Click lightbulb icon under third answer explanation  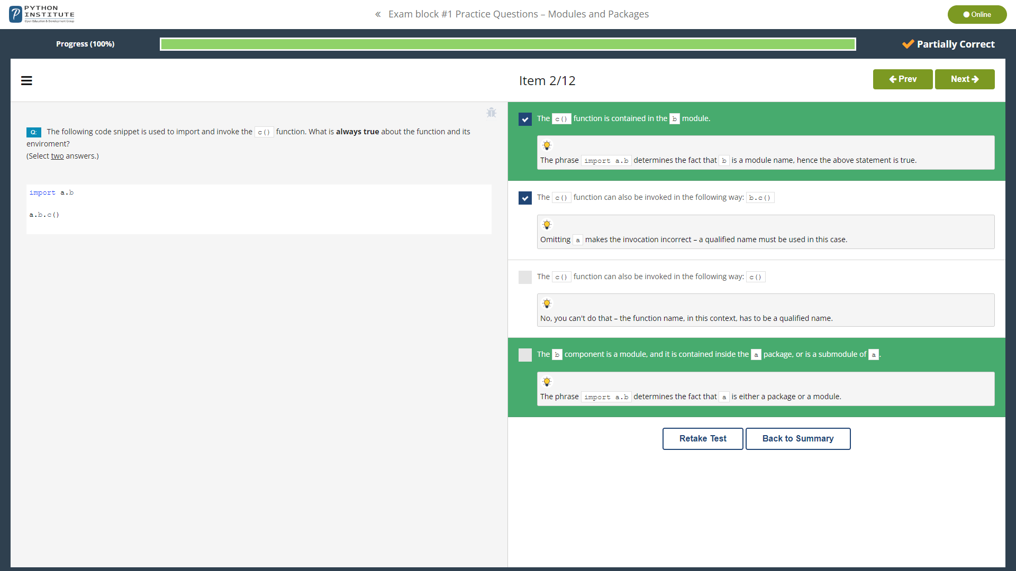[547, 303]
